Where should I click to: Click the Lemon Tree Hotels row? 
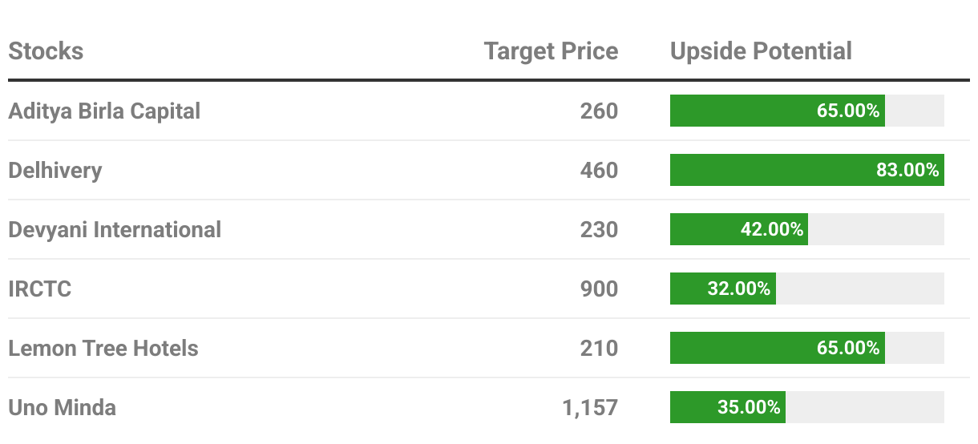coord(489,348)
